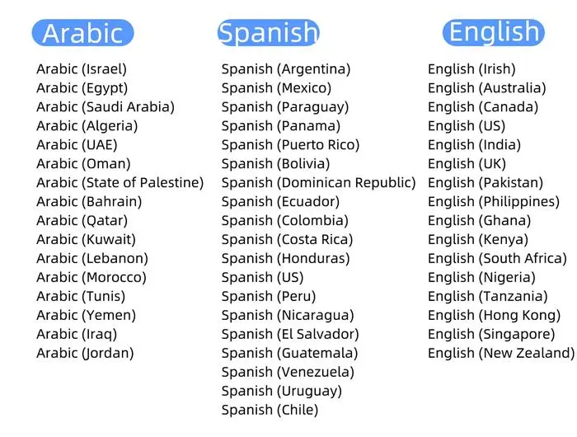Select the Spanish (US) variant
The image size is (577, 437).
pos(262,278)
